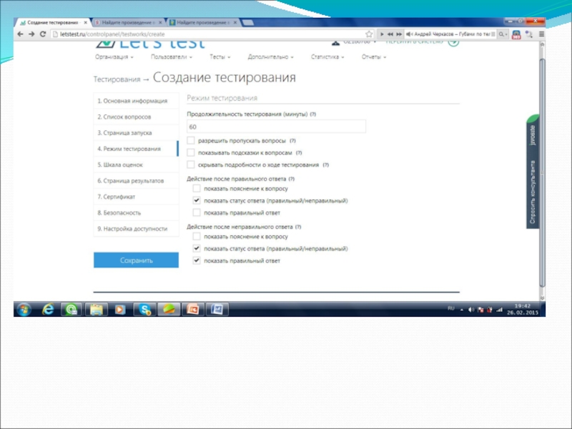Screen dimensions: 572x429
Task: Check explanation option under correct answer
Action: click(196, 189)
